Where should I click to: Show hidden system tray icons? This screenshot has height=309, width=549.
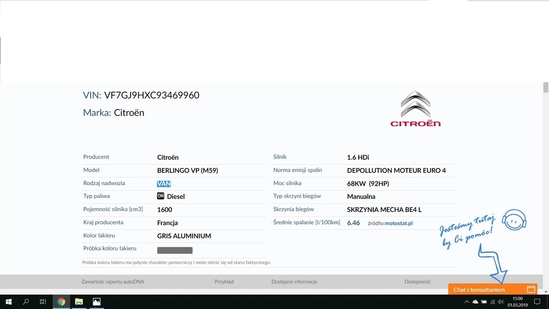point(466,301)
